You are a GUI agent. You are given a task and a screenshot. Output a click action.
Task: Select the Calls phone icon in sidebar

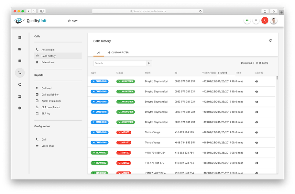pos(20,72)
